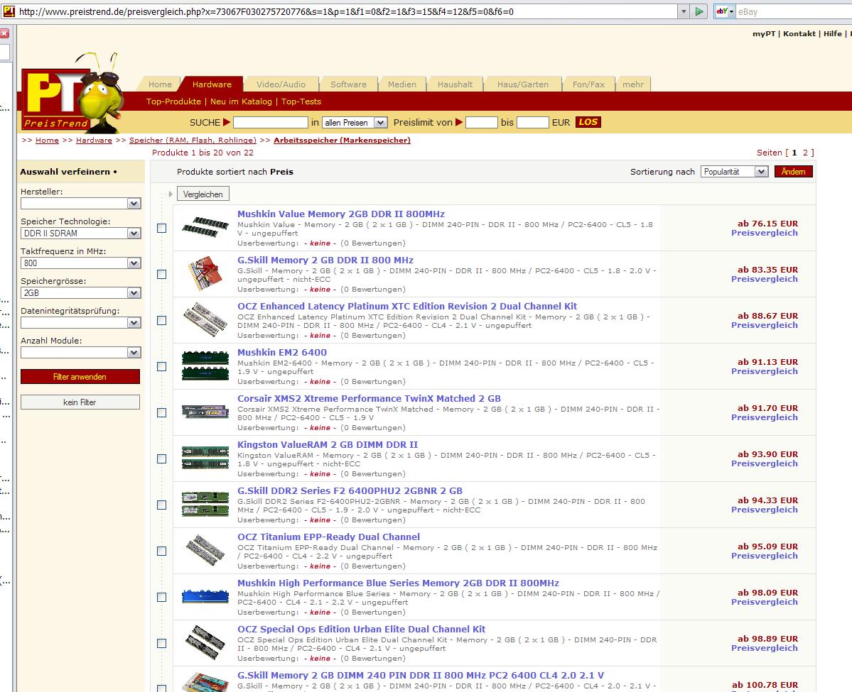Image resolution: width=852 pixels, height=692 pixels.
Task: Open the Mushkin EM2 6400 product image
Action: coord(205,366)
